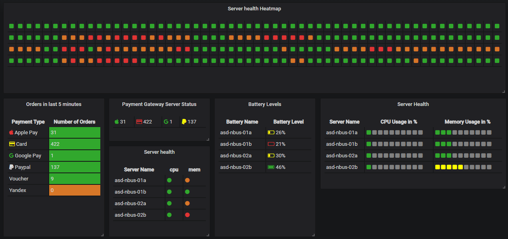The width and height of the screenshot is (508, 239).
Task: Click the Paypal icon showing 137 in gateway status
Action: pyautogui.click(x=184, y=121)
